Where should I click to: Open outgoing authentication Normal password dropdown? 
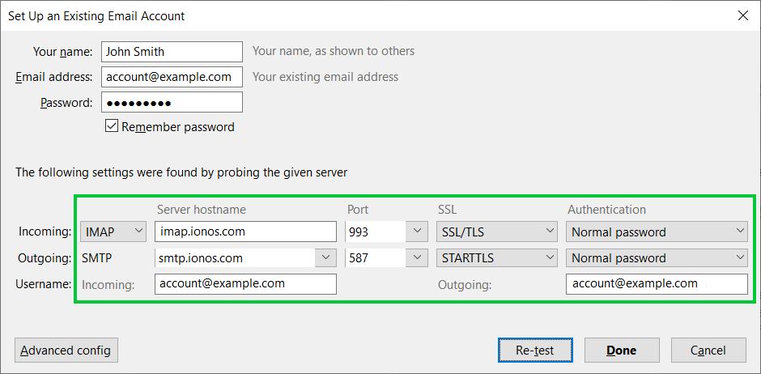tap(657, 257)
